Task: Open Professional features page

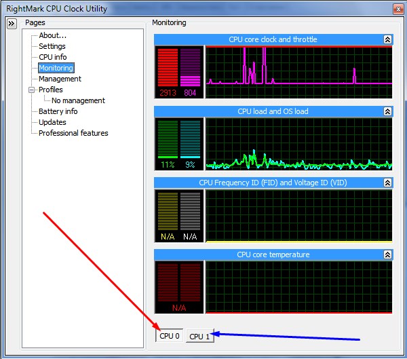Action: (x=73, y=133)
